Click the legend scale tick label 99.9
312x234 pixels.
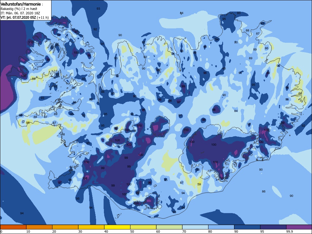[x=290, y=232]
